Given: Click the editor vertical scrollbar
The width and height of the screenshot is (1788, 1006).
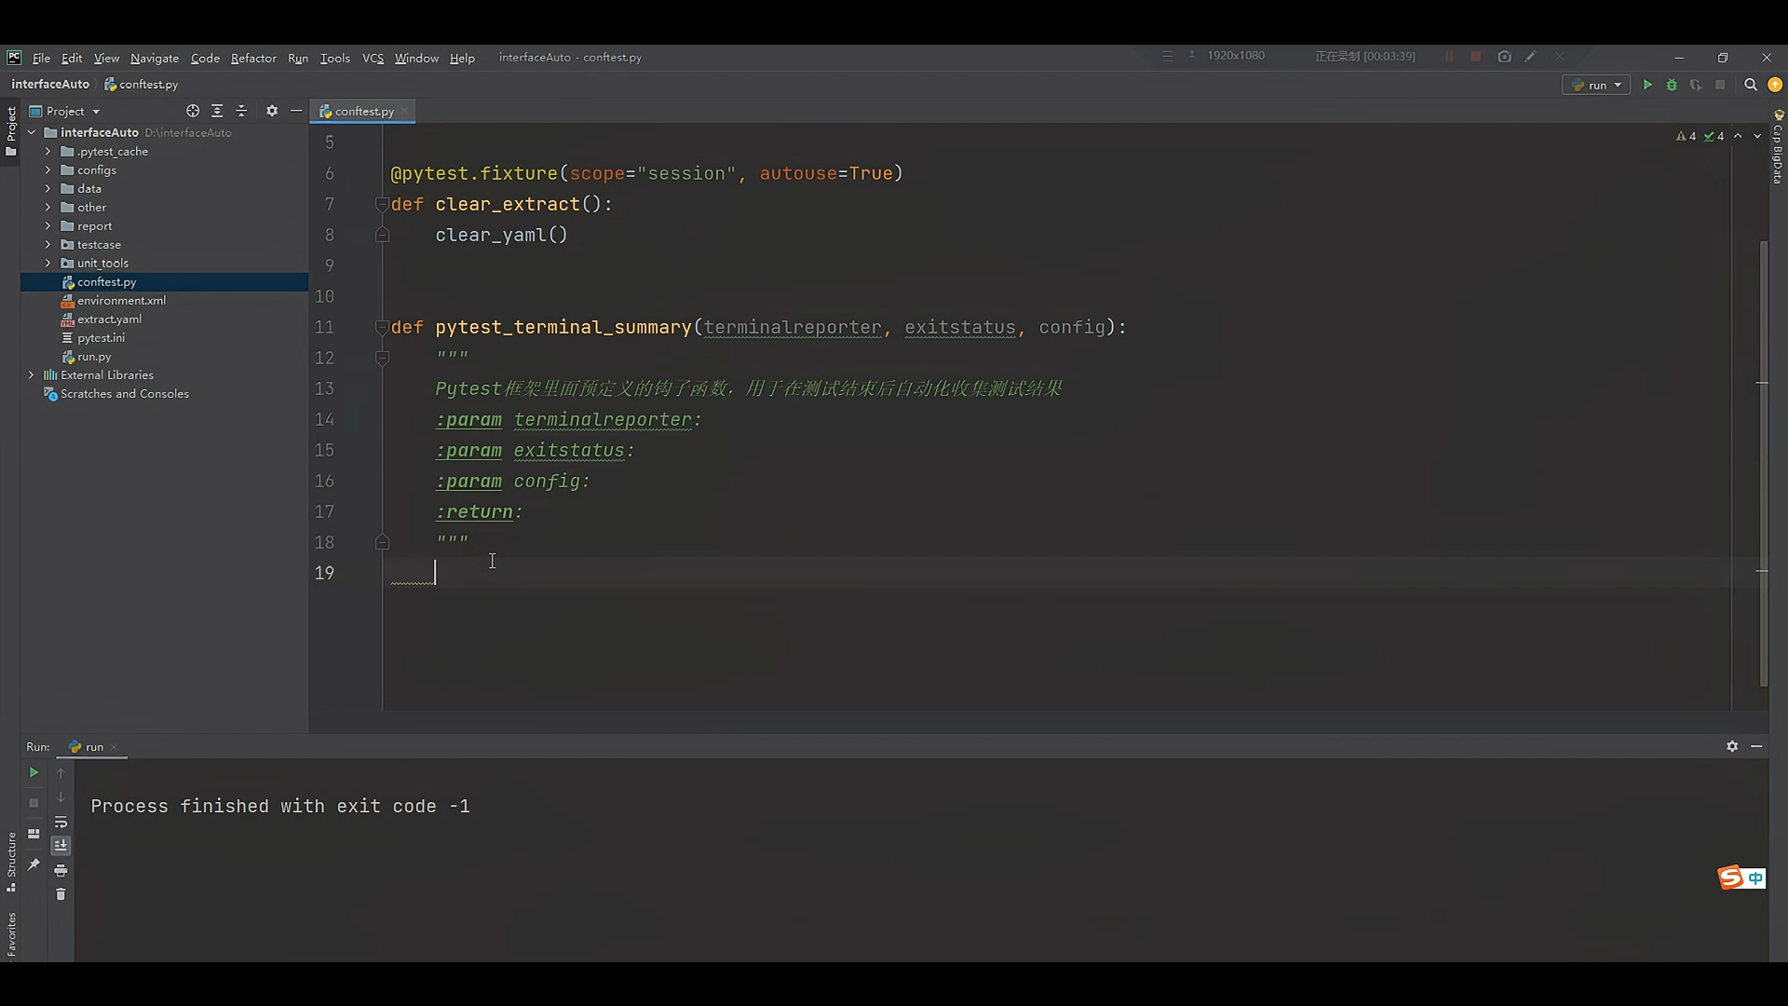Looking at the screenshot, I should 1763,463.
